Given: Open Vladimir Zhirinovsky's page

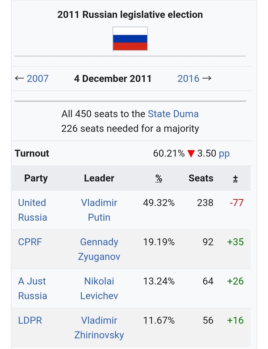Looking at the screenshot, I should (x=99, y=328).
